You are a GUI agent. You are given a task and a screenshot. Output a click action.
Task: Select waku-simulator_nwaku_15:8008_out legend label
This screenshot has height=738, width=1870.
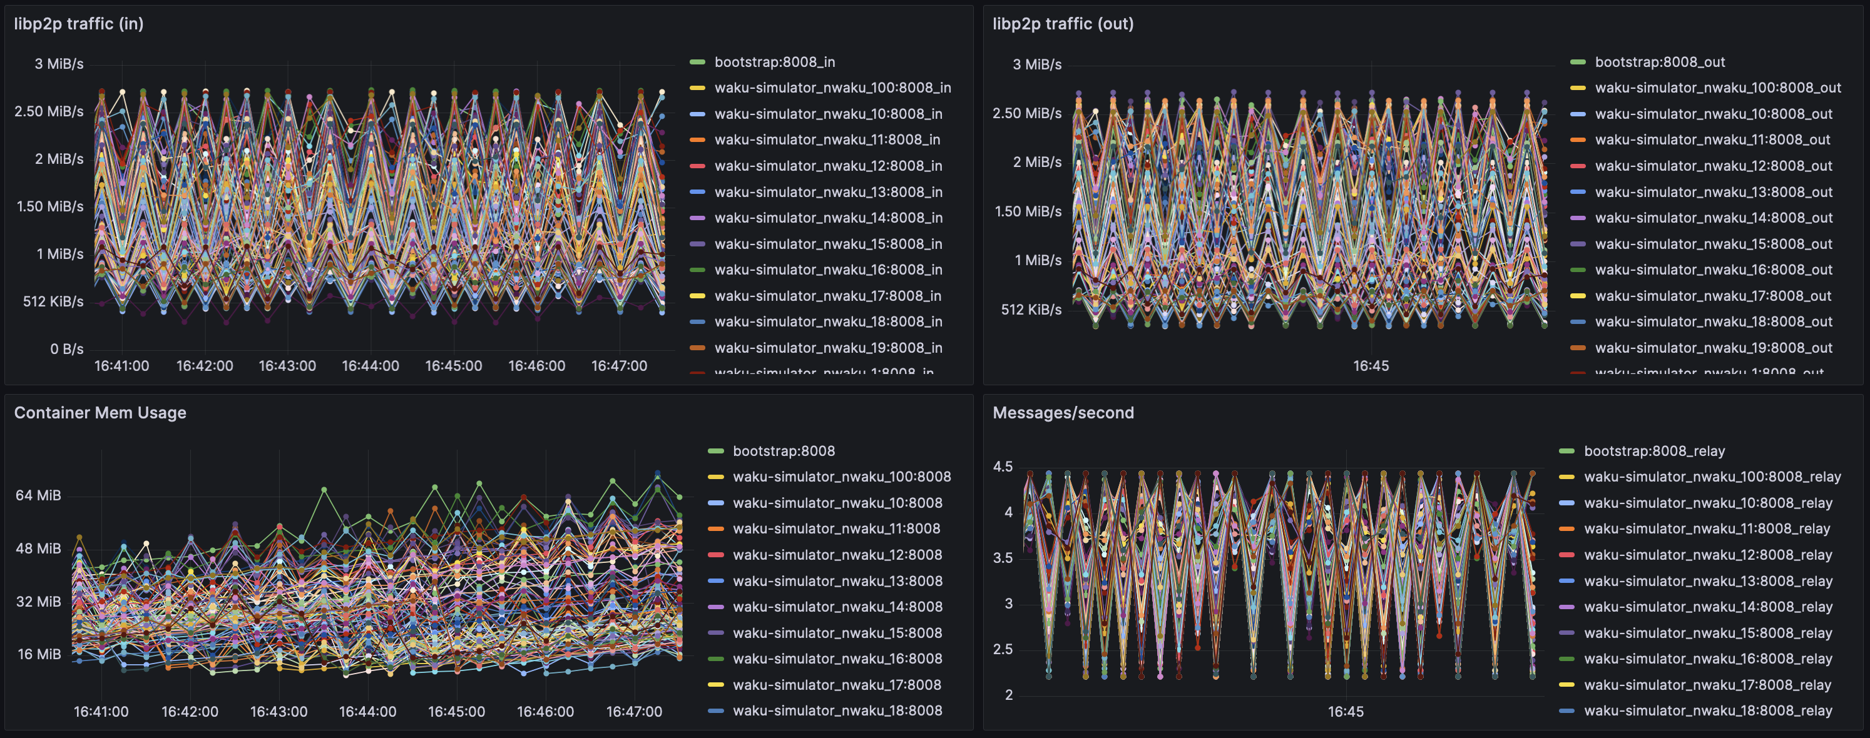pos(1712,245)
